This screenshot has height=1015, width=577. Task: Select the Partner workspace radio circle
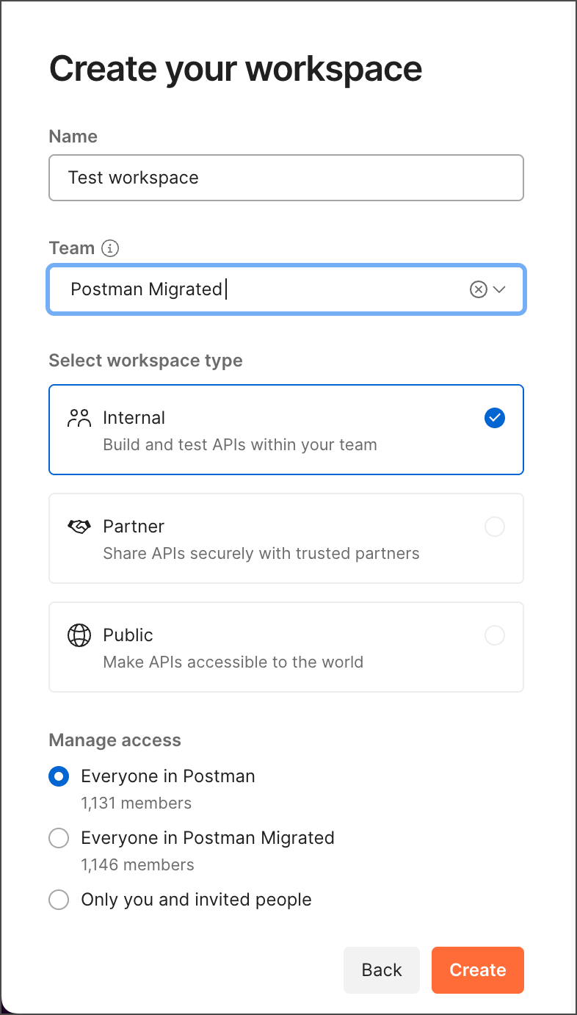(495, 527)
